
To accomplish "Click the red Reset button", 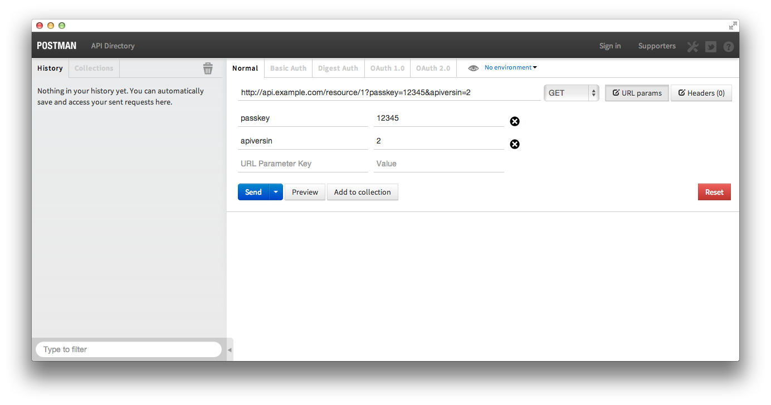I will click(714, 192).
